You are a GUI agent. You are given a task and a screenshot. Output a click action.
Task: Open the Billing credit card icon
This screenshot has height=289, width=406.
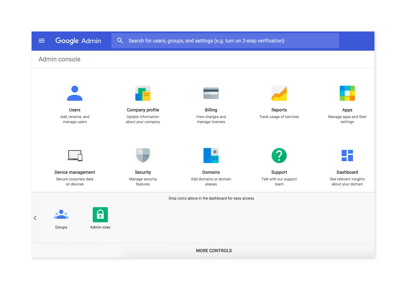click(x=211, y=93)
